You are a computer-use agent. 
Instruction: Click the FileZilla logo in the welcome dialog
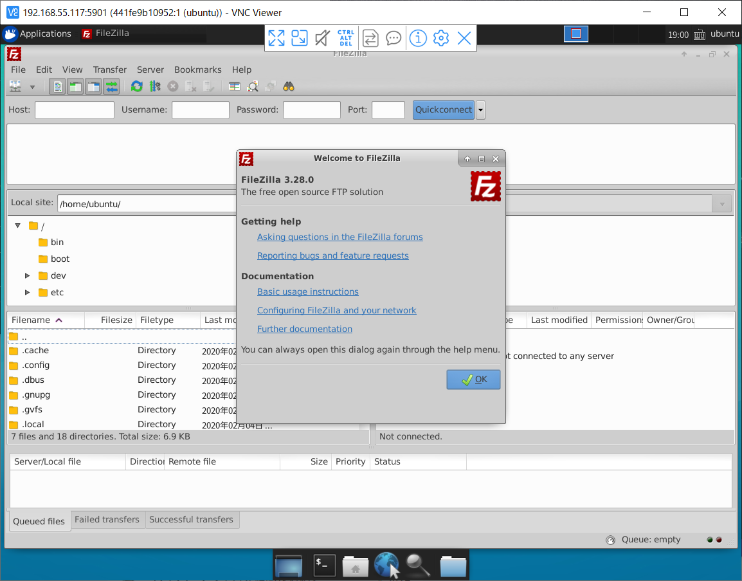[x=485, y=187]
